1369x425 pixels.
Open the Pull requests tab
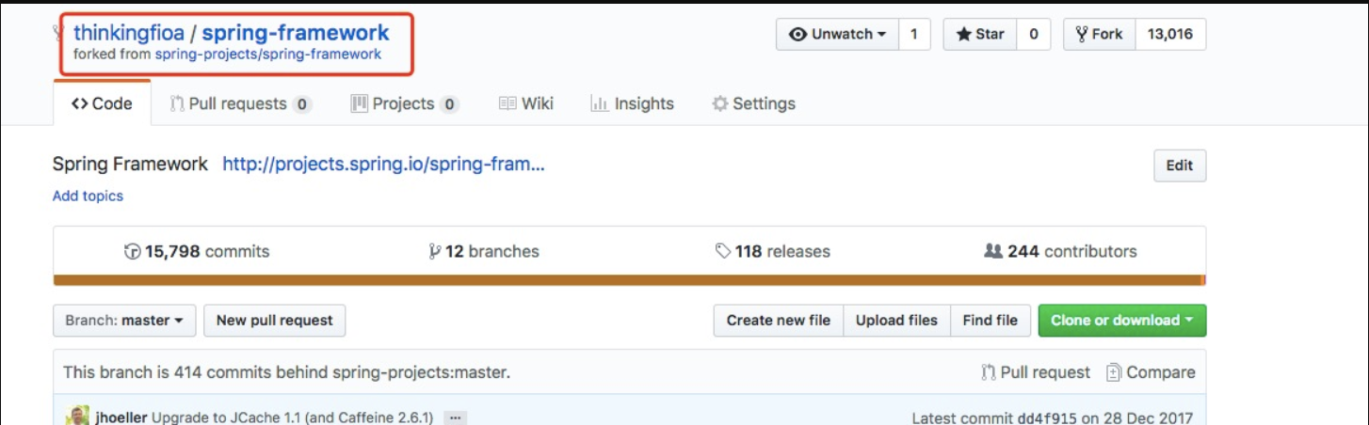[240, 103]
